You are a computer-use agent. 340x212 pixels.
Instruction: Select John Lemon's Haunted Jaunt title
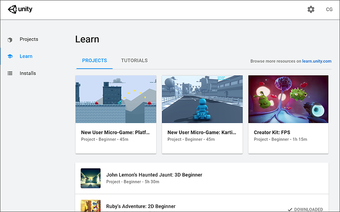(154, 175)
